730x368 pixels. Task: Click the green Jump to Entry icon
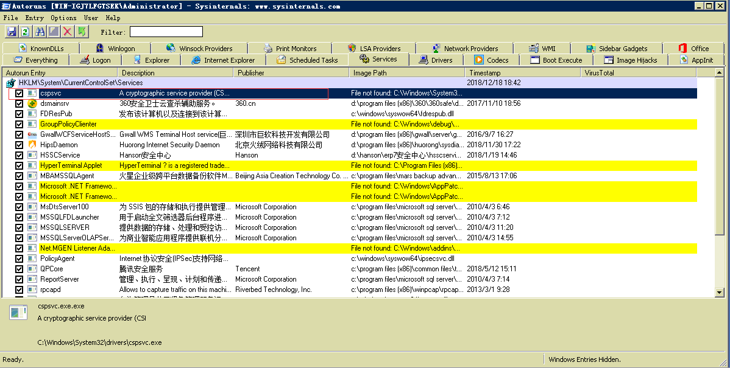[82, 32]
